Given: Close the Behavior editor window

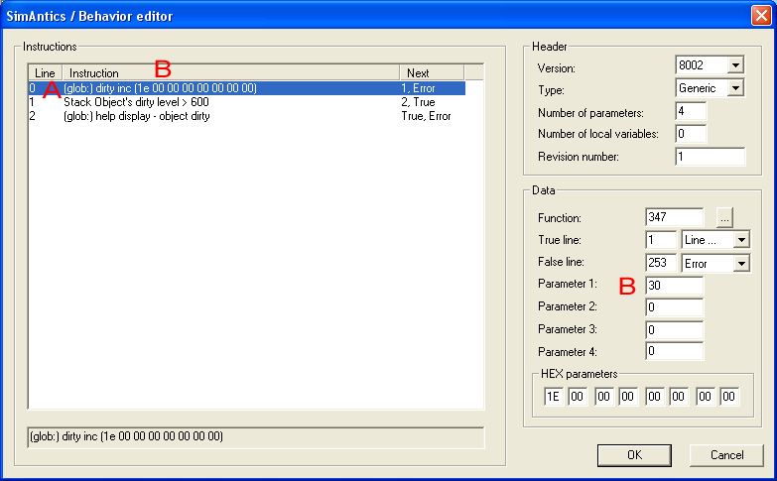Looking at the screenshot, I should [761, 15].
